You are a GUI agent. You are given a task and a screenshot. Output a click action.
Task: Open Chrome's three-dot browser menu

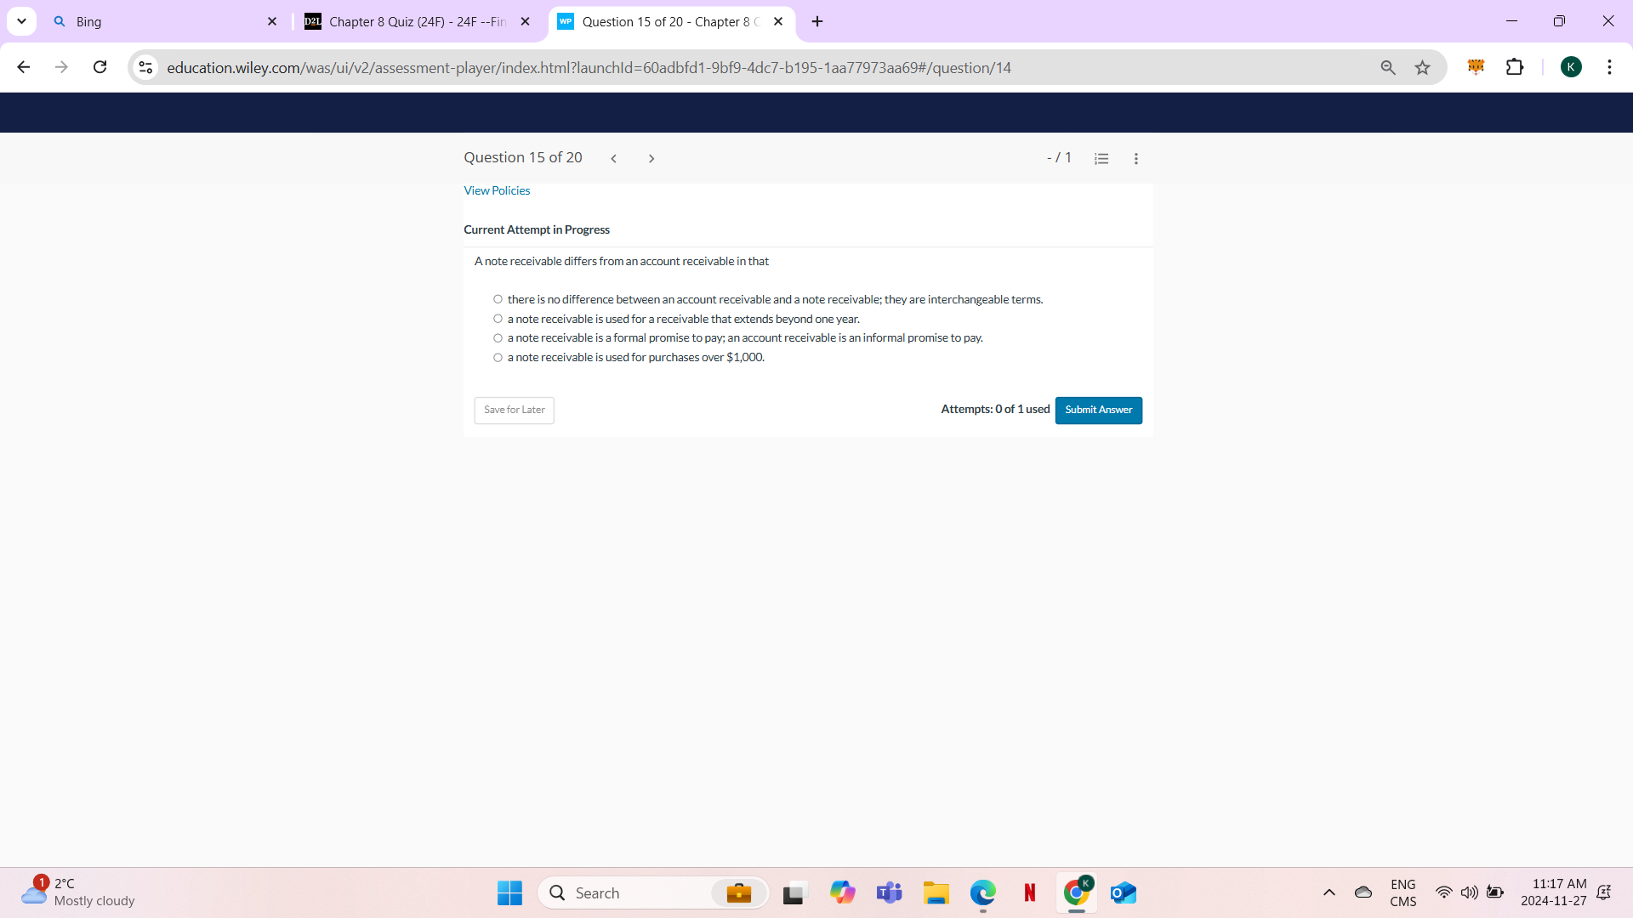(x=1609, y=67)
